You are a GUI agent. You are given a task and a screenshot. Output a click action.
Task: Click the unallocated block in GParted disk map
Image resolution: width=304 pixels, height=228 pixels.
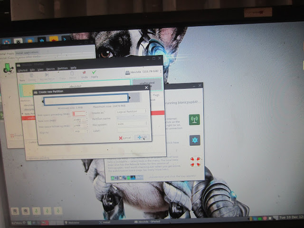tap(147, 84)
